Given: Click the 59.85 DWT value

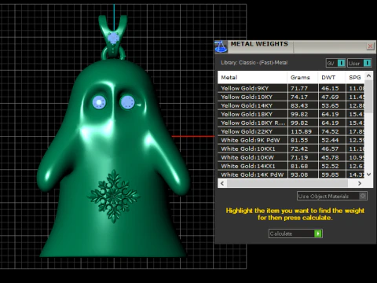Looking at the screenshot, I should (x=330, y=175).
